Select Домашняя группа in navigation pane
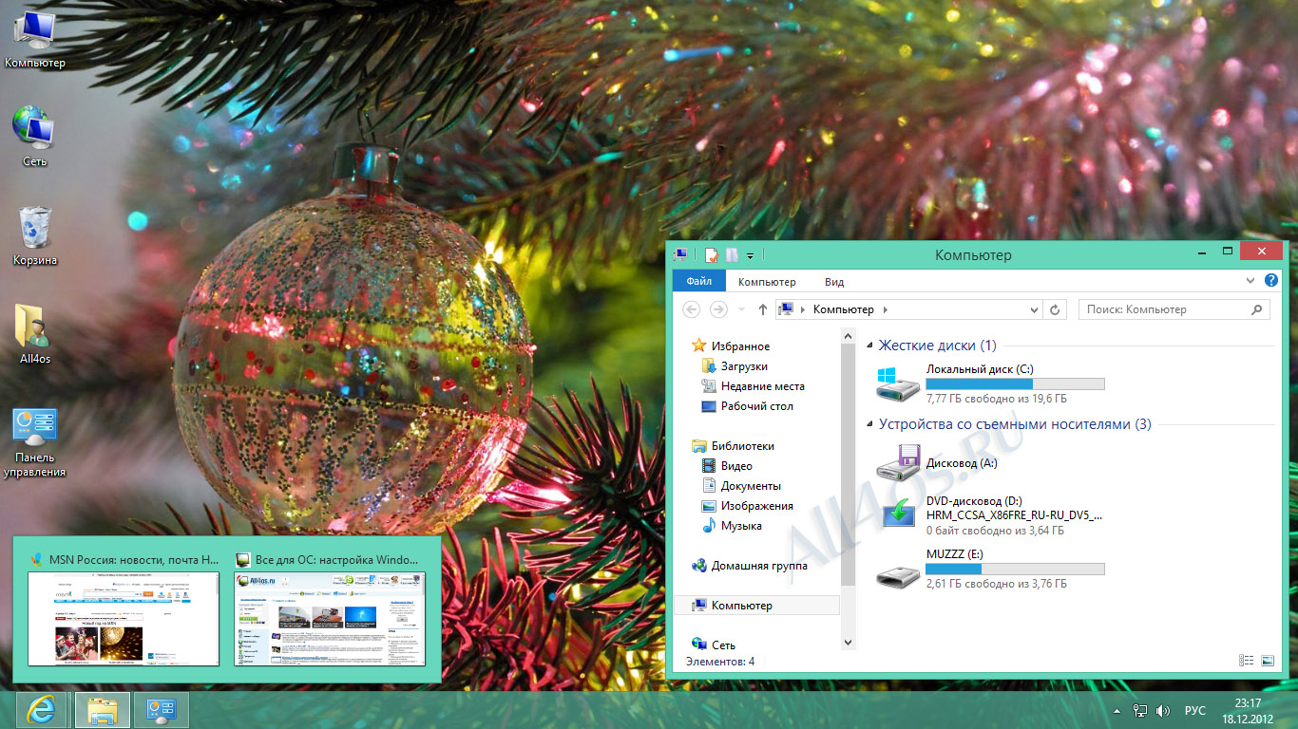1298x729 pixels. tap(749, 566)
